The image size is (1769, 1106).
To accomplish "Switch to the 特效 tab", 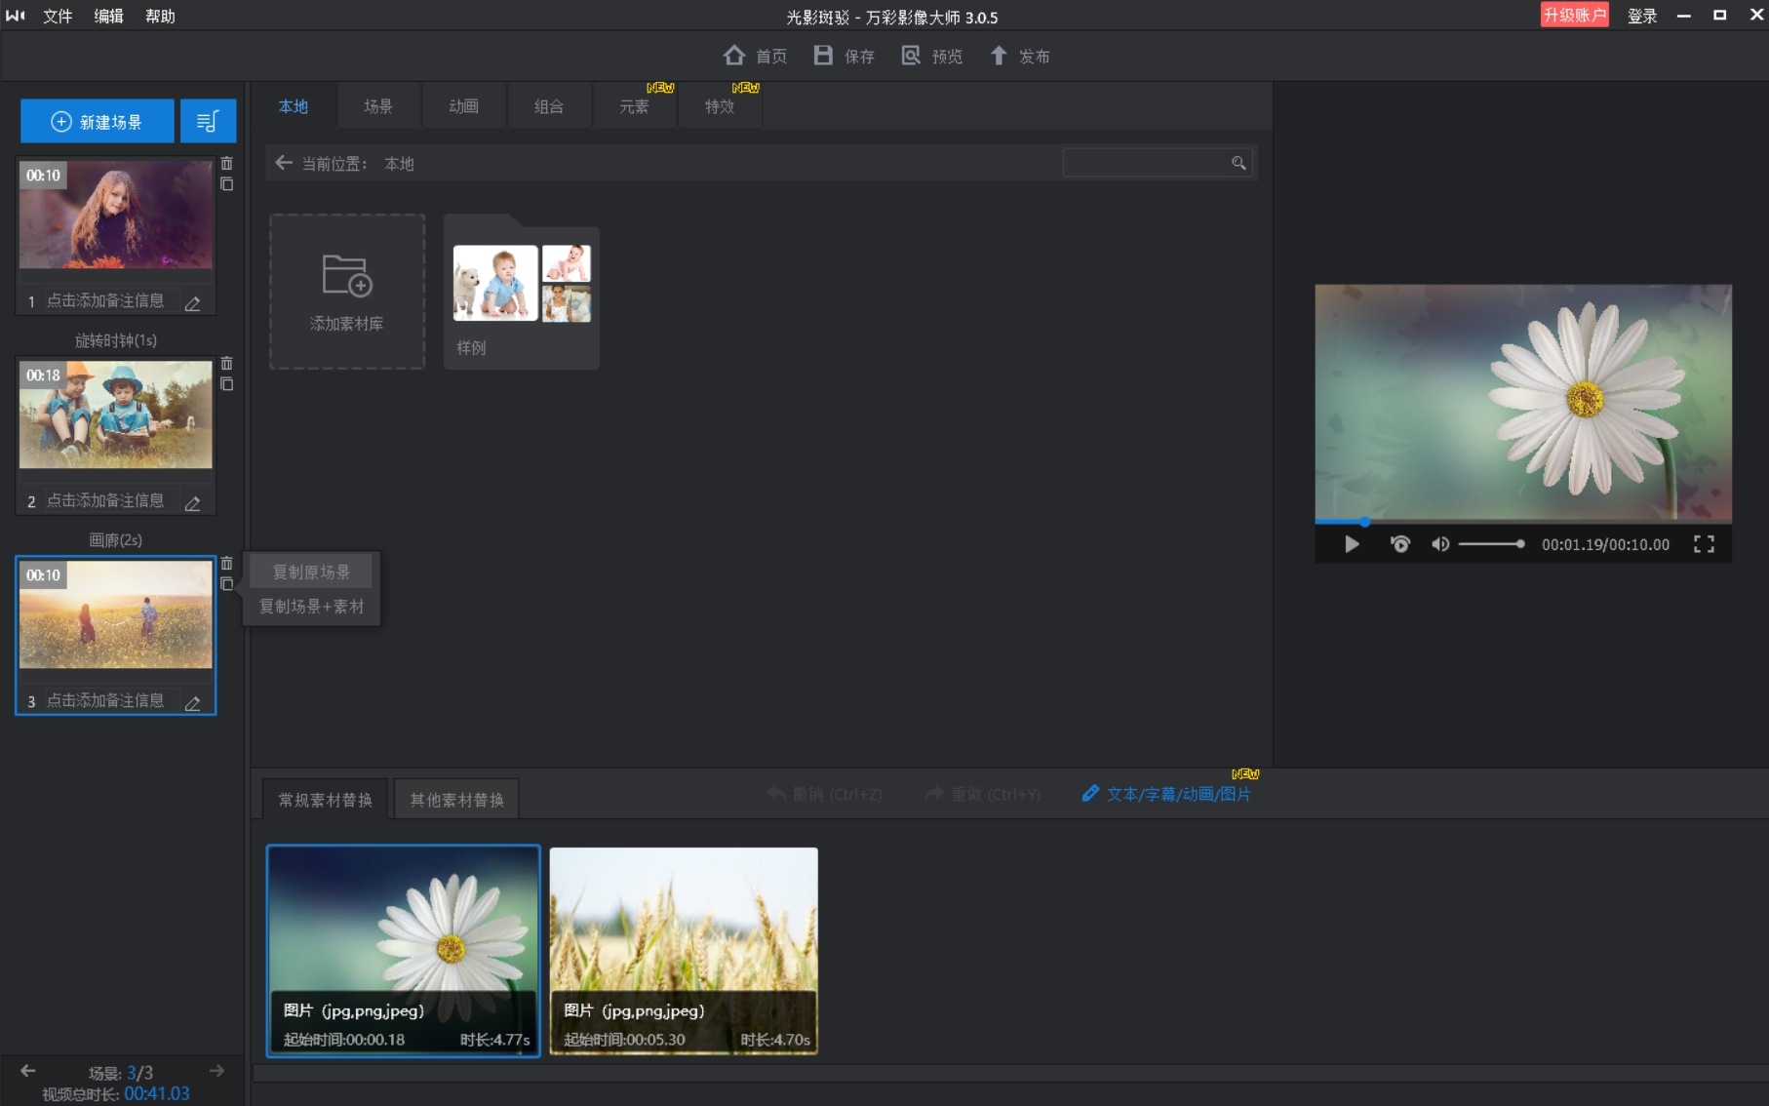I will 720,106.
